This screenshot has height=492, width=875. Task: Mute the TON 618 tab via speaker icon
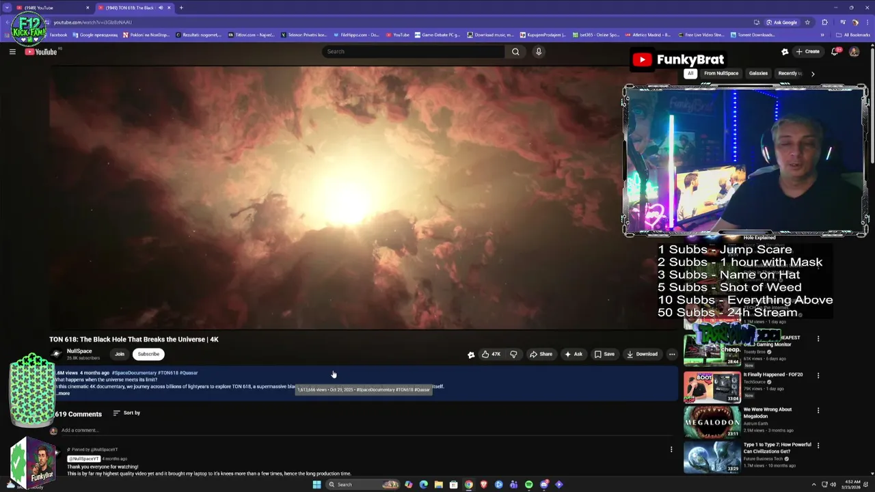click(161, 8)
